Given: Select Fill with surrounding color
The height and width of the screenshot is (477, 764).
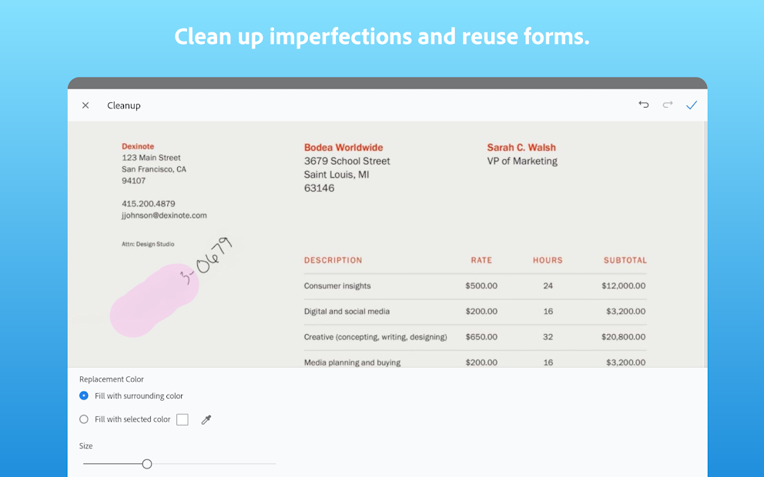Looking at the screenshot, I should [84, 395].
